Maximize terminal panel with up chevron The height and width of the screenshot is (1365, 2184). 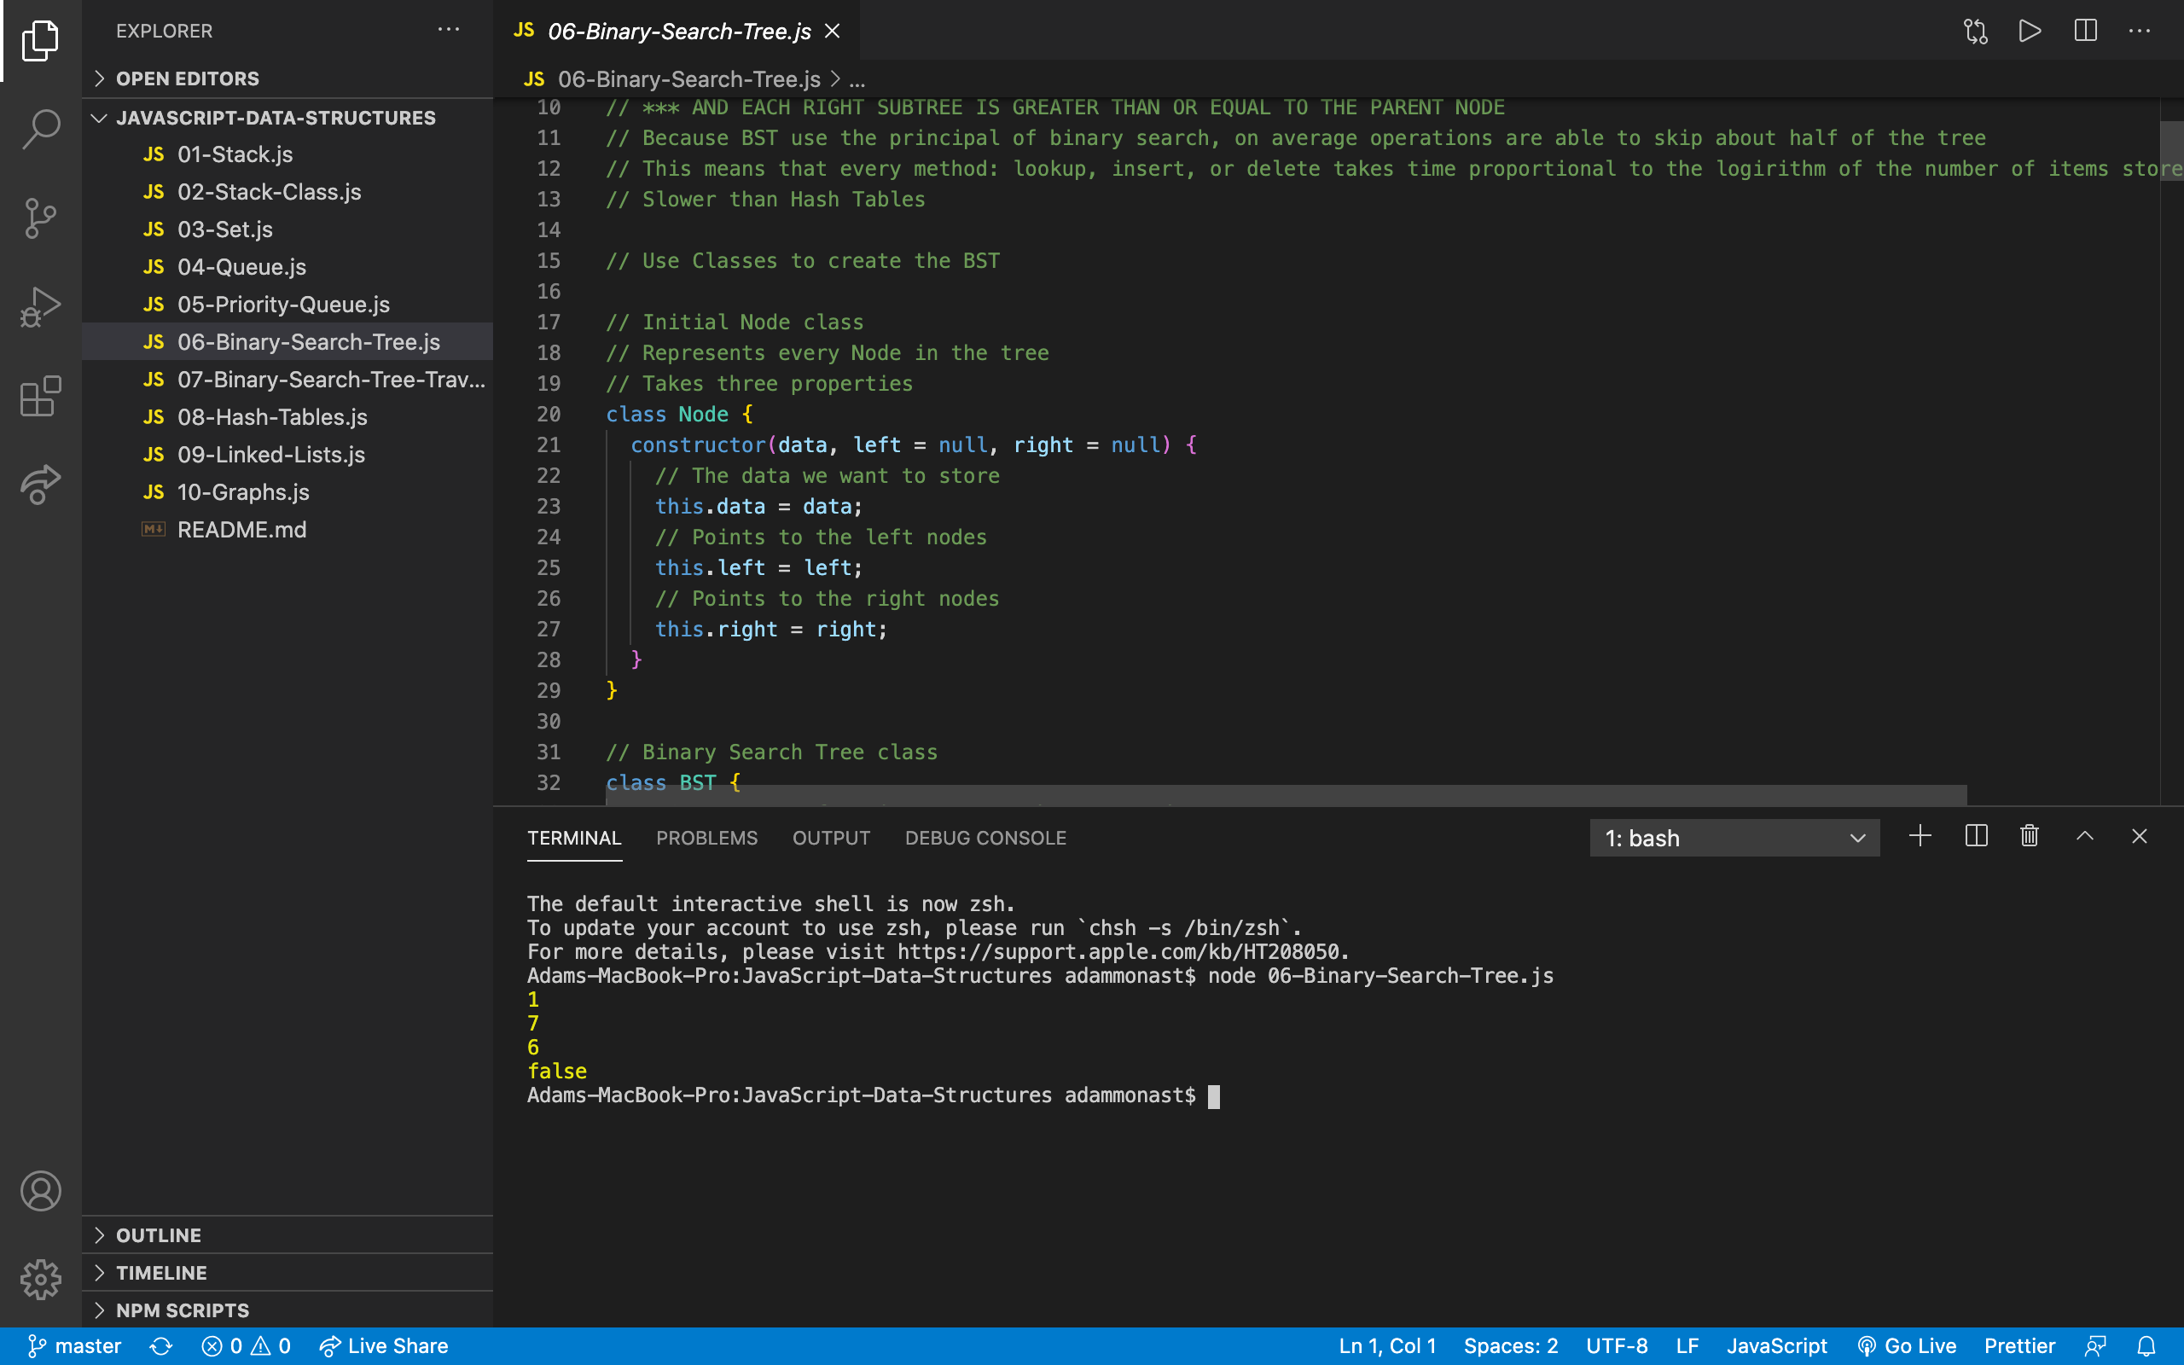[2085, 836]
